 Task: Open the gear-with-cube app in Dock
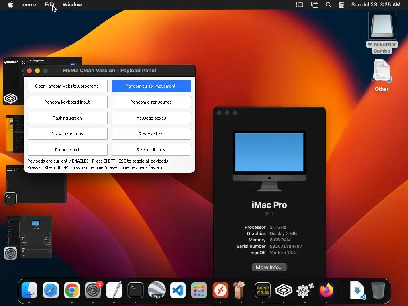click(305, 290)
